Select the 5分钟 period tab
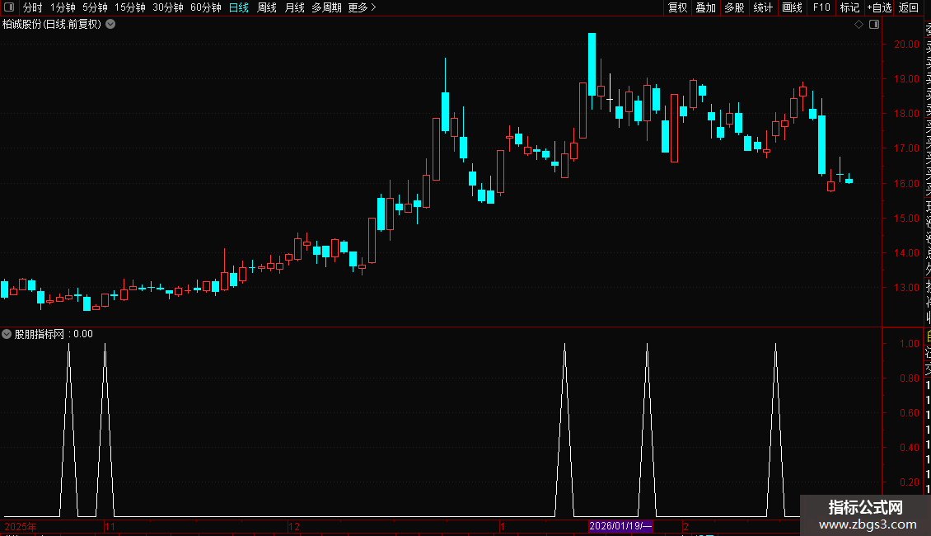The width and height of the screenshot is (931, 536). [95, 7]
